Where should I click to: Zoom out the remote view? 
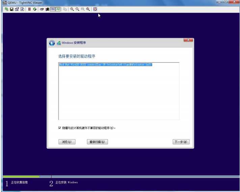point(77,9)
